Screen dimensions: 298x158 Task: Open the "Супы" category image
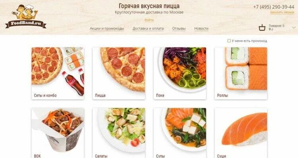(180, 133)
